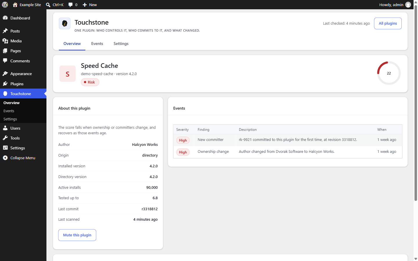Click the scrollbar down arrow
This screenshot has width=418, height=261.
416,259
